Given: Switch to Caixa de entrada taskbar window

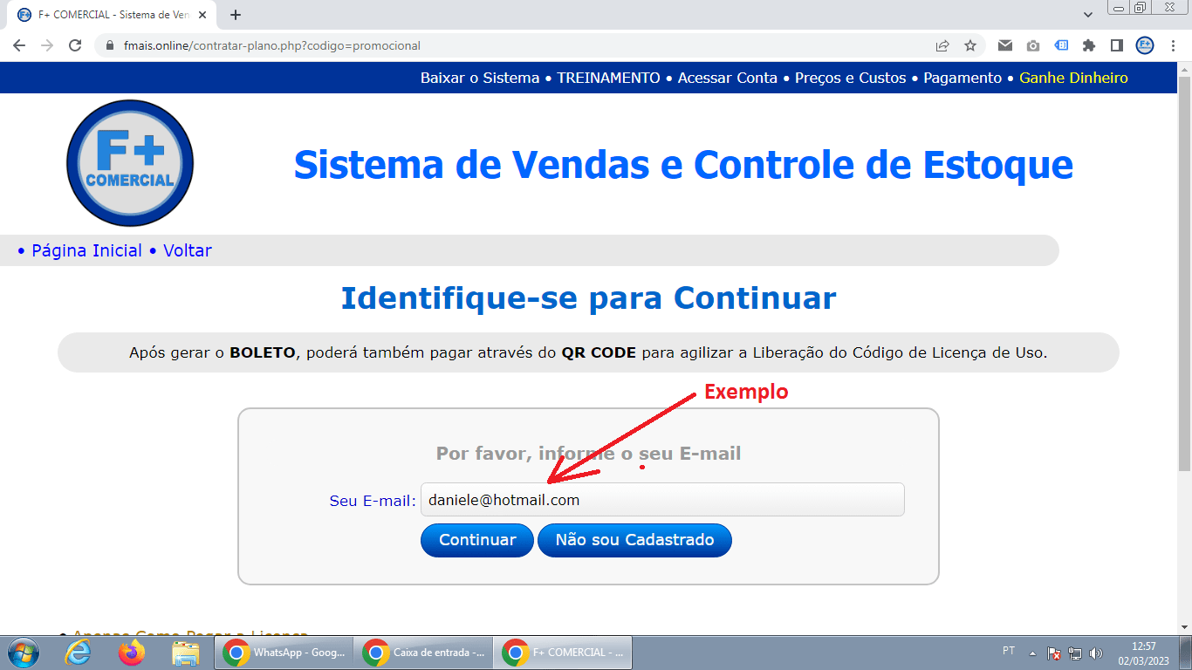Looking at the screenshot, I should tap(425, 653).
